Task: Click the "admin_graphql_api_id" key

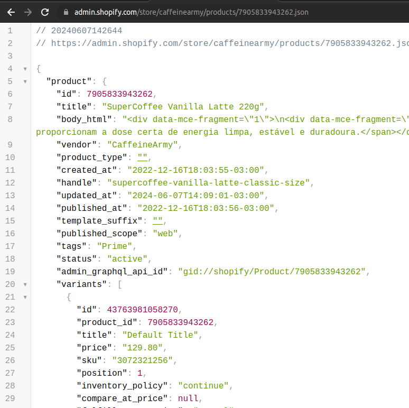Action: pyautogui.click(x=112, y=272)
